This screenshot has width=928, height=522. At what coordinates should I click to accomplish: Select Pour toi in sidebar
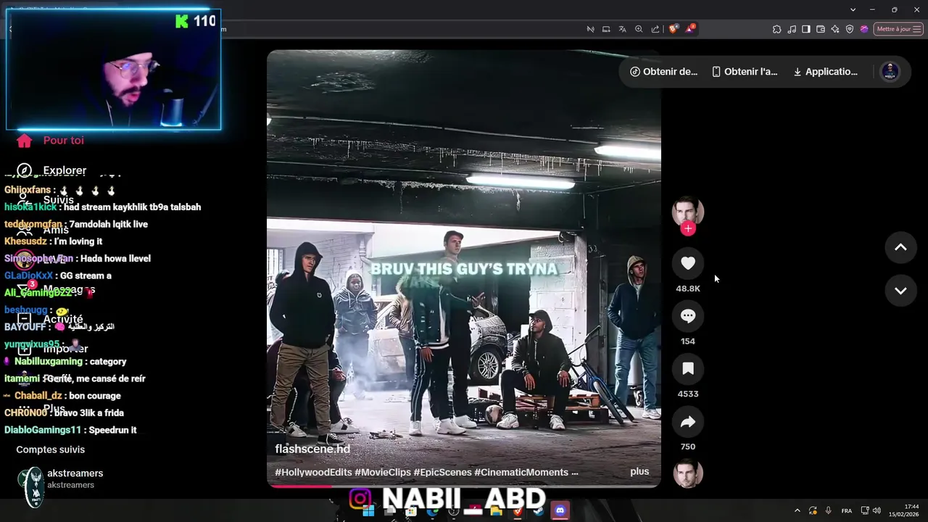[63, 141]
